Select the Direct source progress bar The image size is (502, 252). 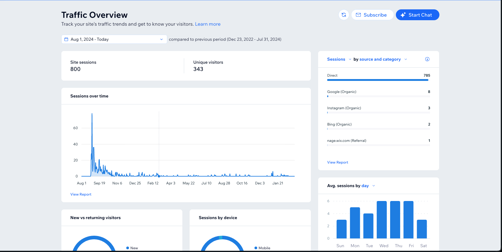coord(378,80)
